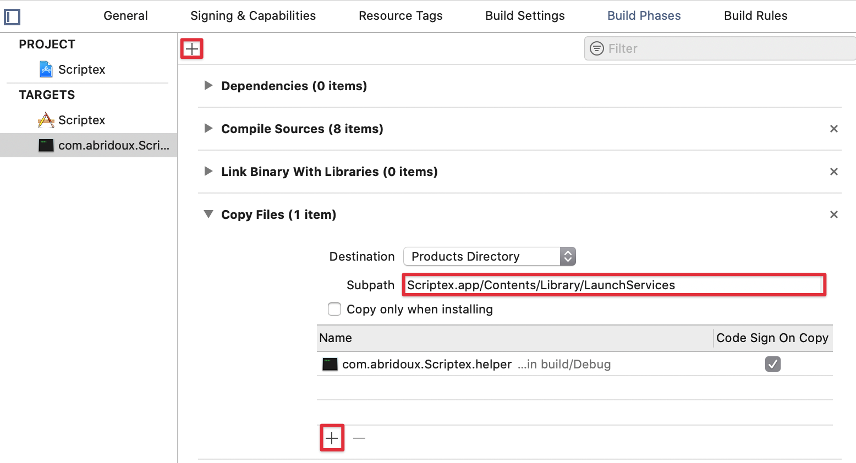Open the Signing & Capabilities tab
The height and width of the screenshot is (463, 856).
click(x=253, y=16)
